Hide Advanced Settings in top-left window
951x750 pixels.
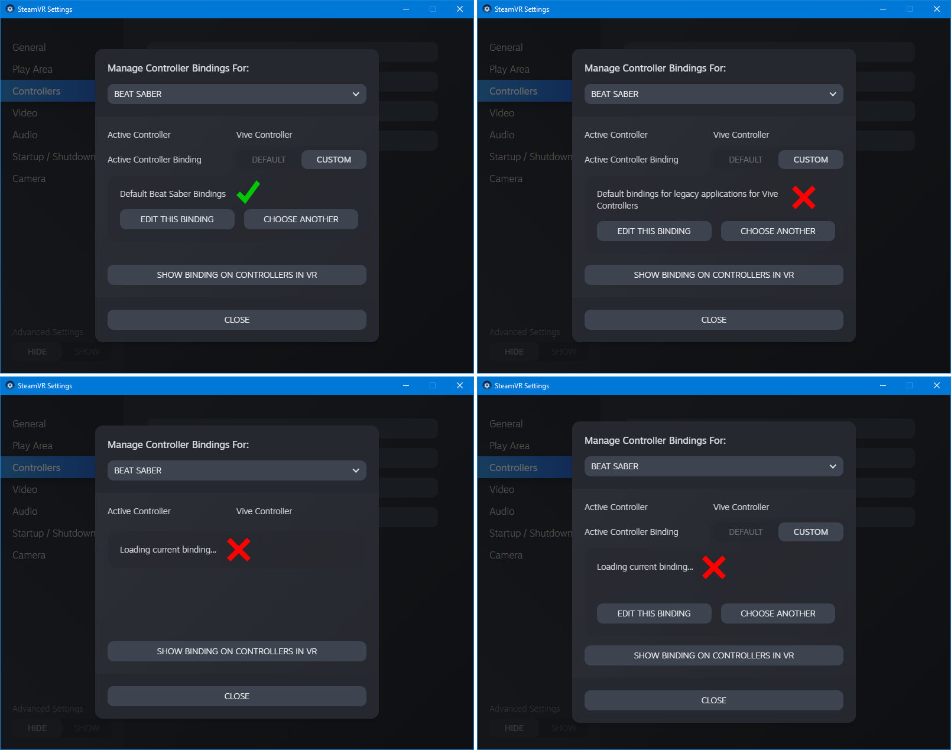[x=37, y=352]
